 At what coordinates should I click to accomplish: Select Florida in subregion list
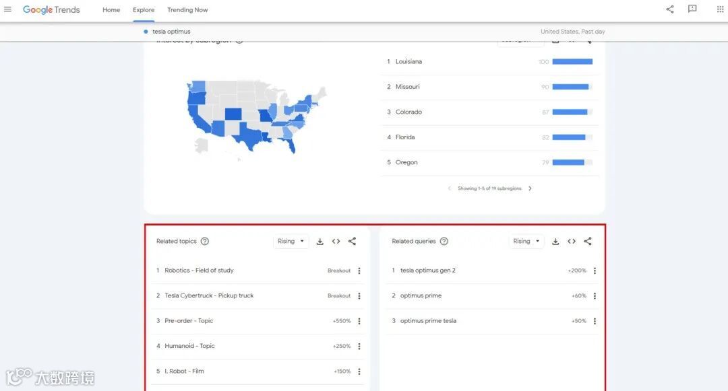405,137
